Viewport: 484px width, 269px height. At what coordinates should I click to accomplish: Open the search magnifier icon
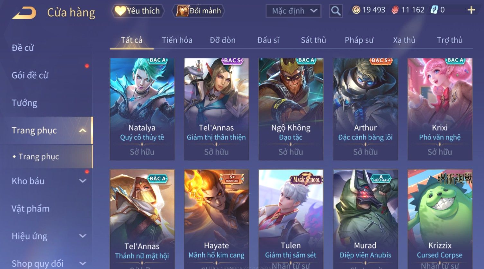[x=336, y=11]
